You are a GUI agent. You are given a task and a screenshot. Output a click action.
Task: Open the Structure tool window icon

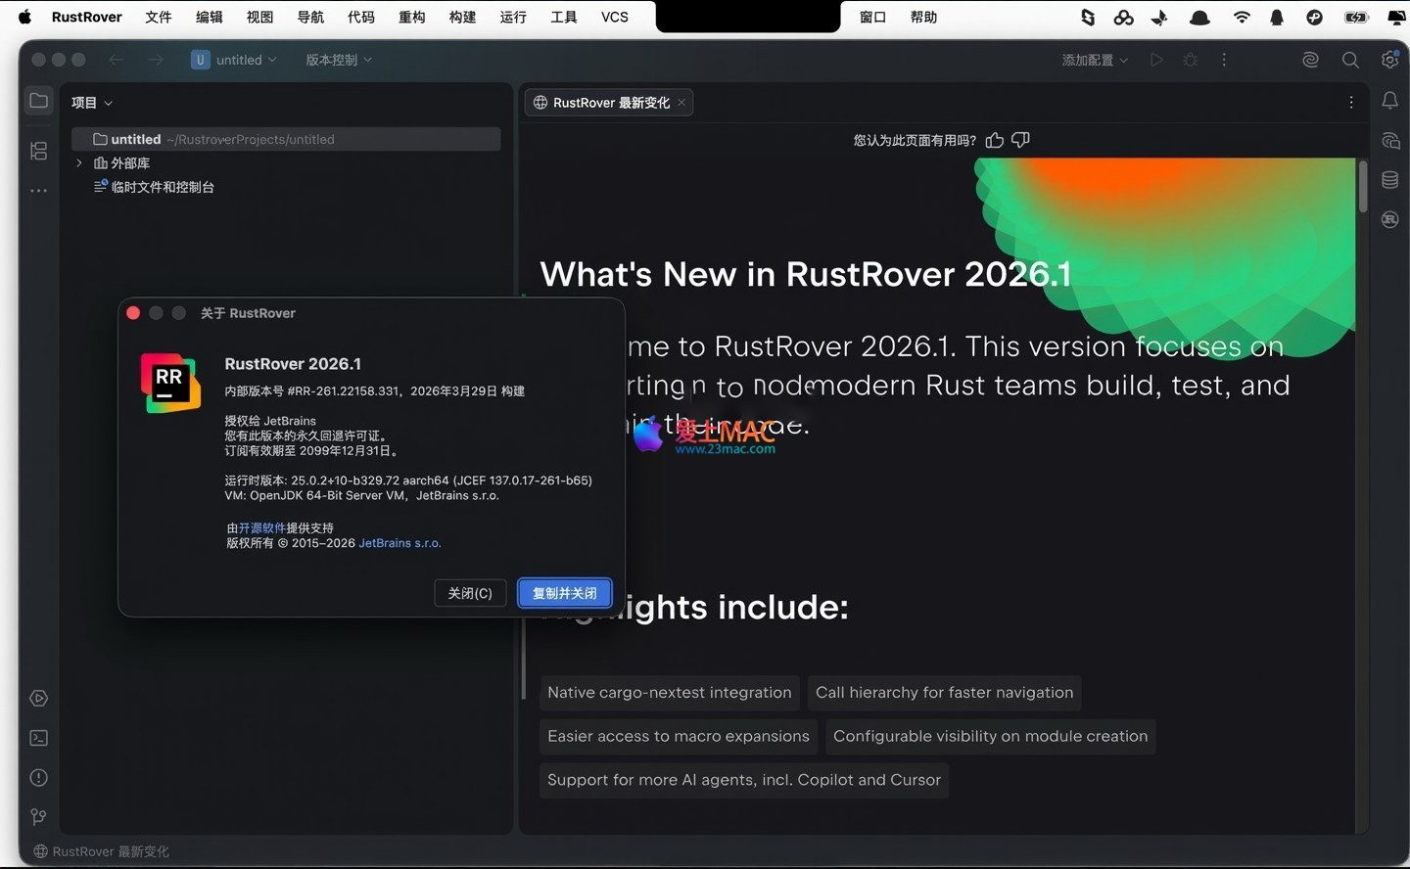pos(38,151)
